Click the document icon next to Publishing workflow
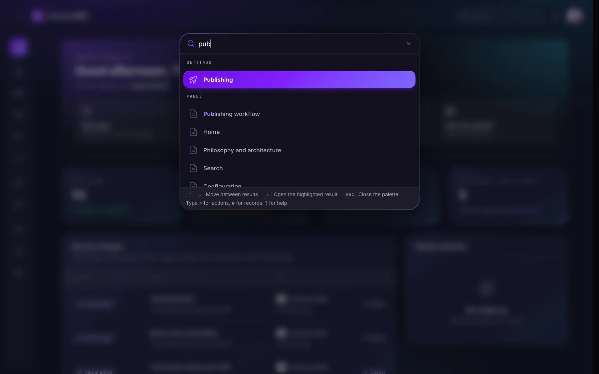The height and width of the screenshot is (374, 599). 193,114
